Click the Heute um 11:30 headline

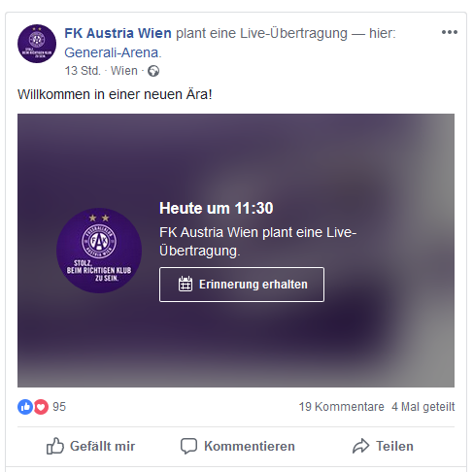(217, 208)
